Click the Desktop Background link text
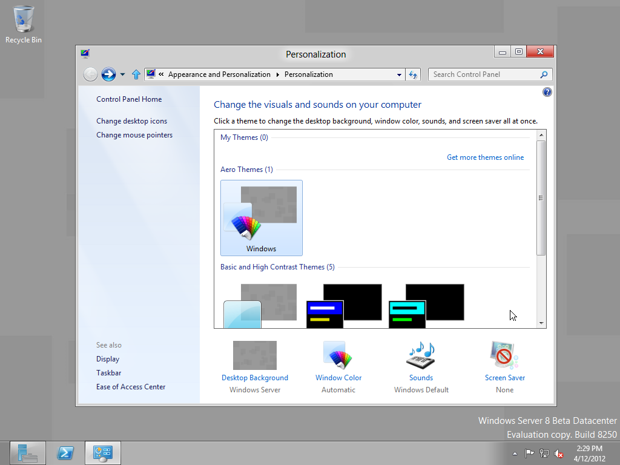 click(x=255, y=378)
